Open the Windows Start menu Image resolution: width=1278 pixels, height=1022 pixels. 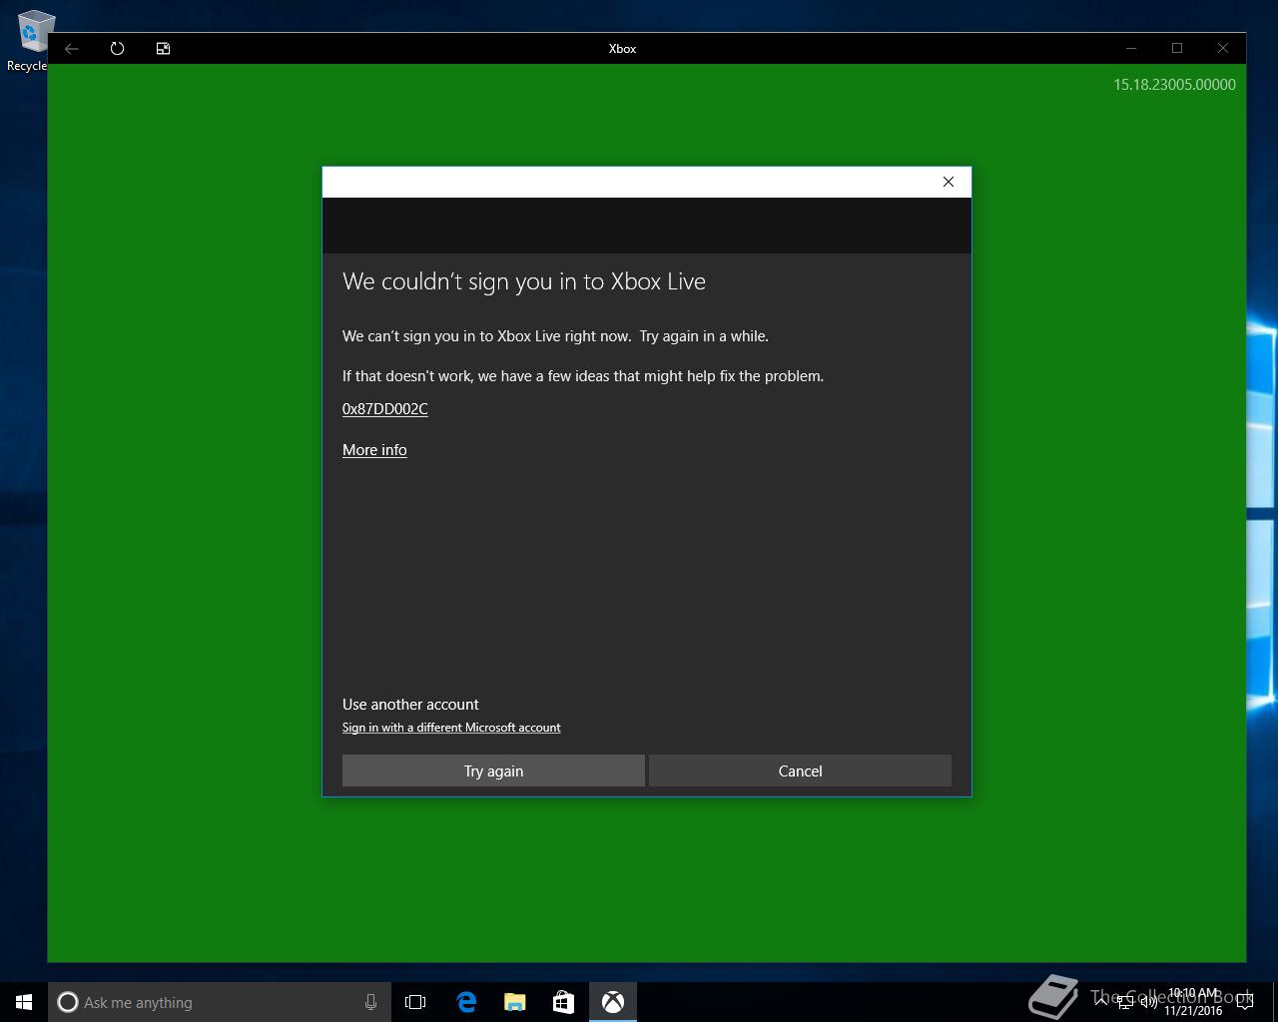point(24,1002)
